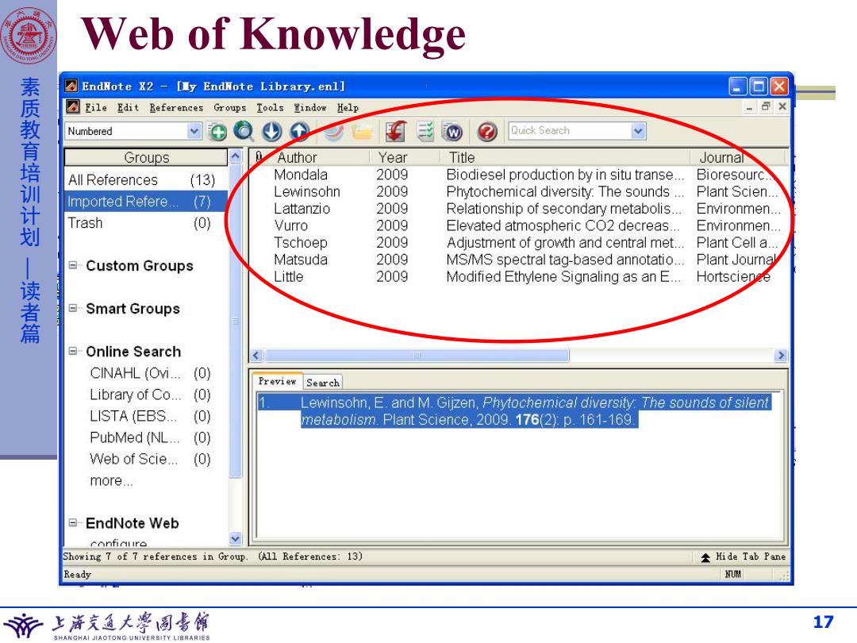The image size is (857, 643).
Task: Click the highlighted Lewinsohn citation in Preview
Action: pos(514,411)
